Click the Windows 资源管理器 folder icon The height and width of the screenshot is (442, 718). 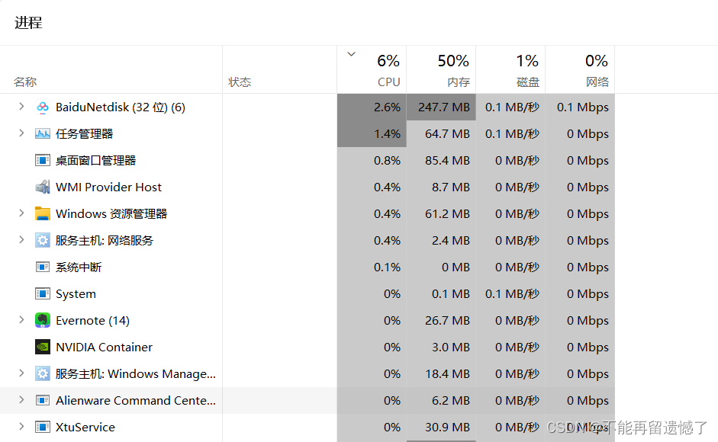click(x=43, y=213)
